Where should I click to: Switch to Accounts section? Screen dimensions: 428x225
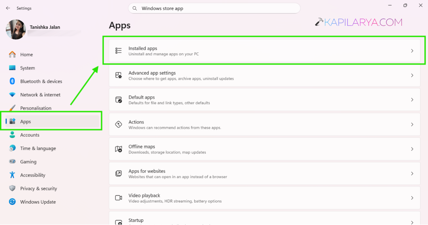tap(53, 135)
